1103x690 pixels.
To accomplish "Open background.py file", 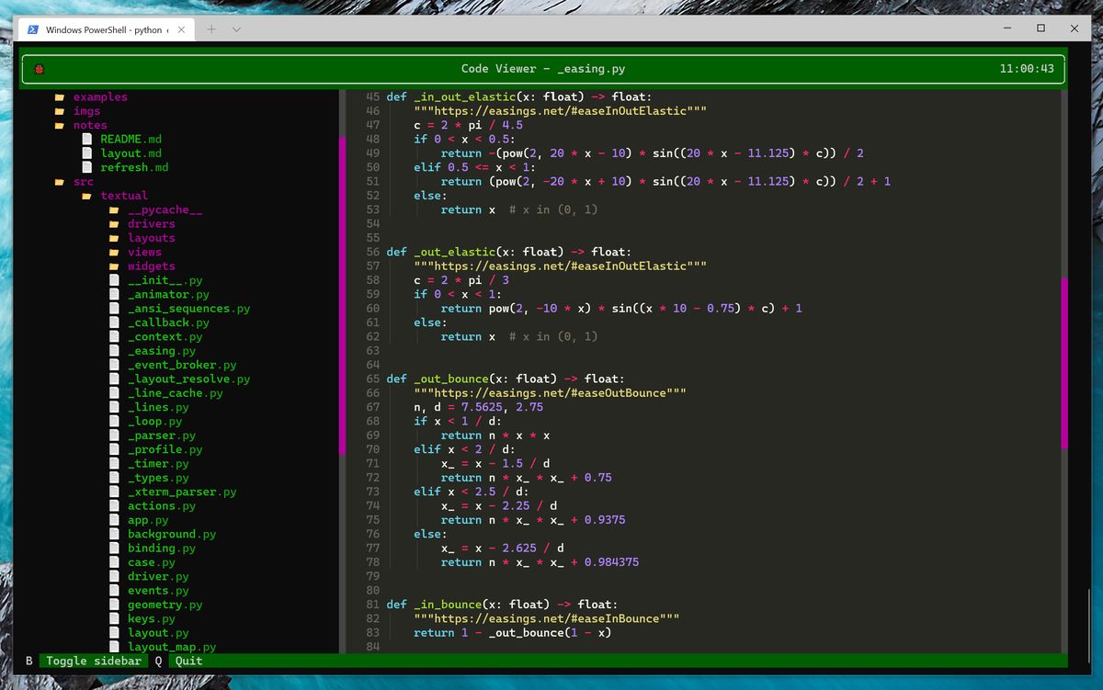I will tap(172, 534).
